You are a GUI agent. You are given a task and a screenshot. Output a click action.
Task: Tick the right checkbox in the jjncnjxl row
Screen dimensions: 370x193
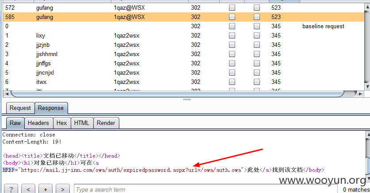point(257,72)
